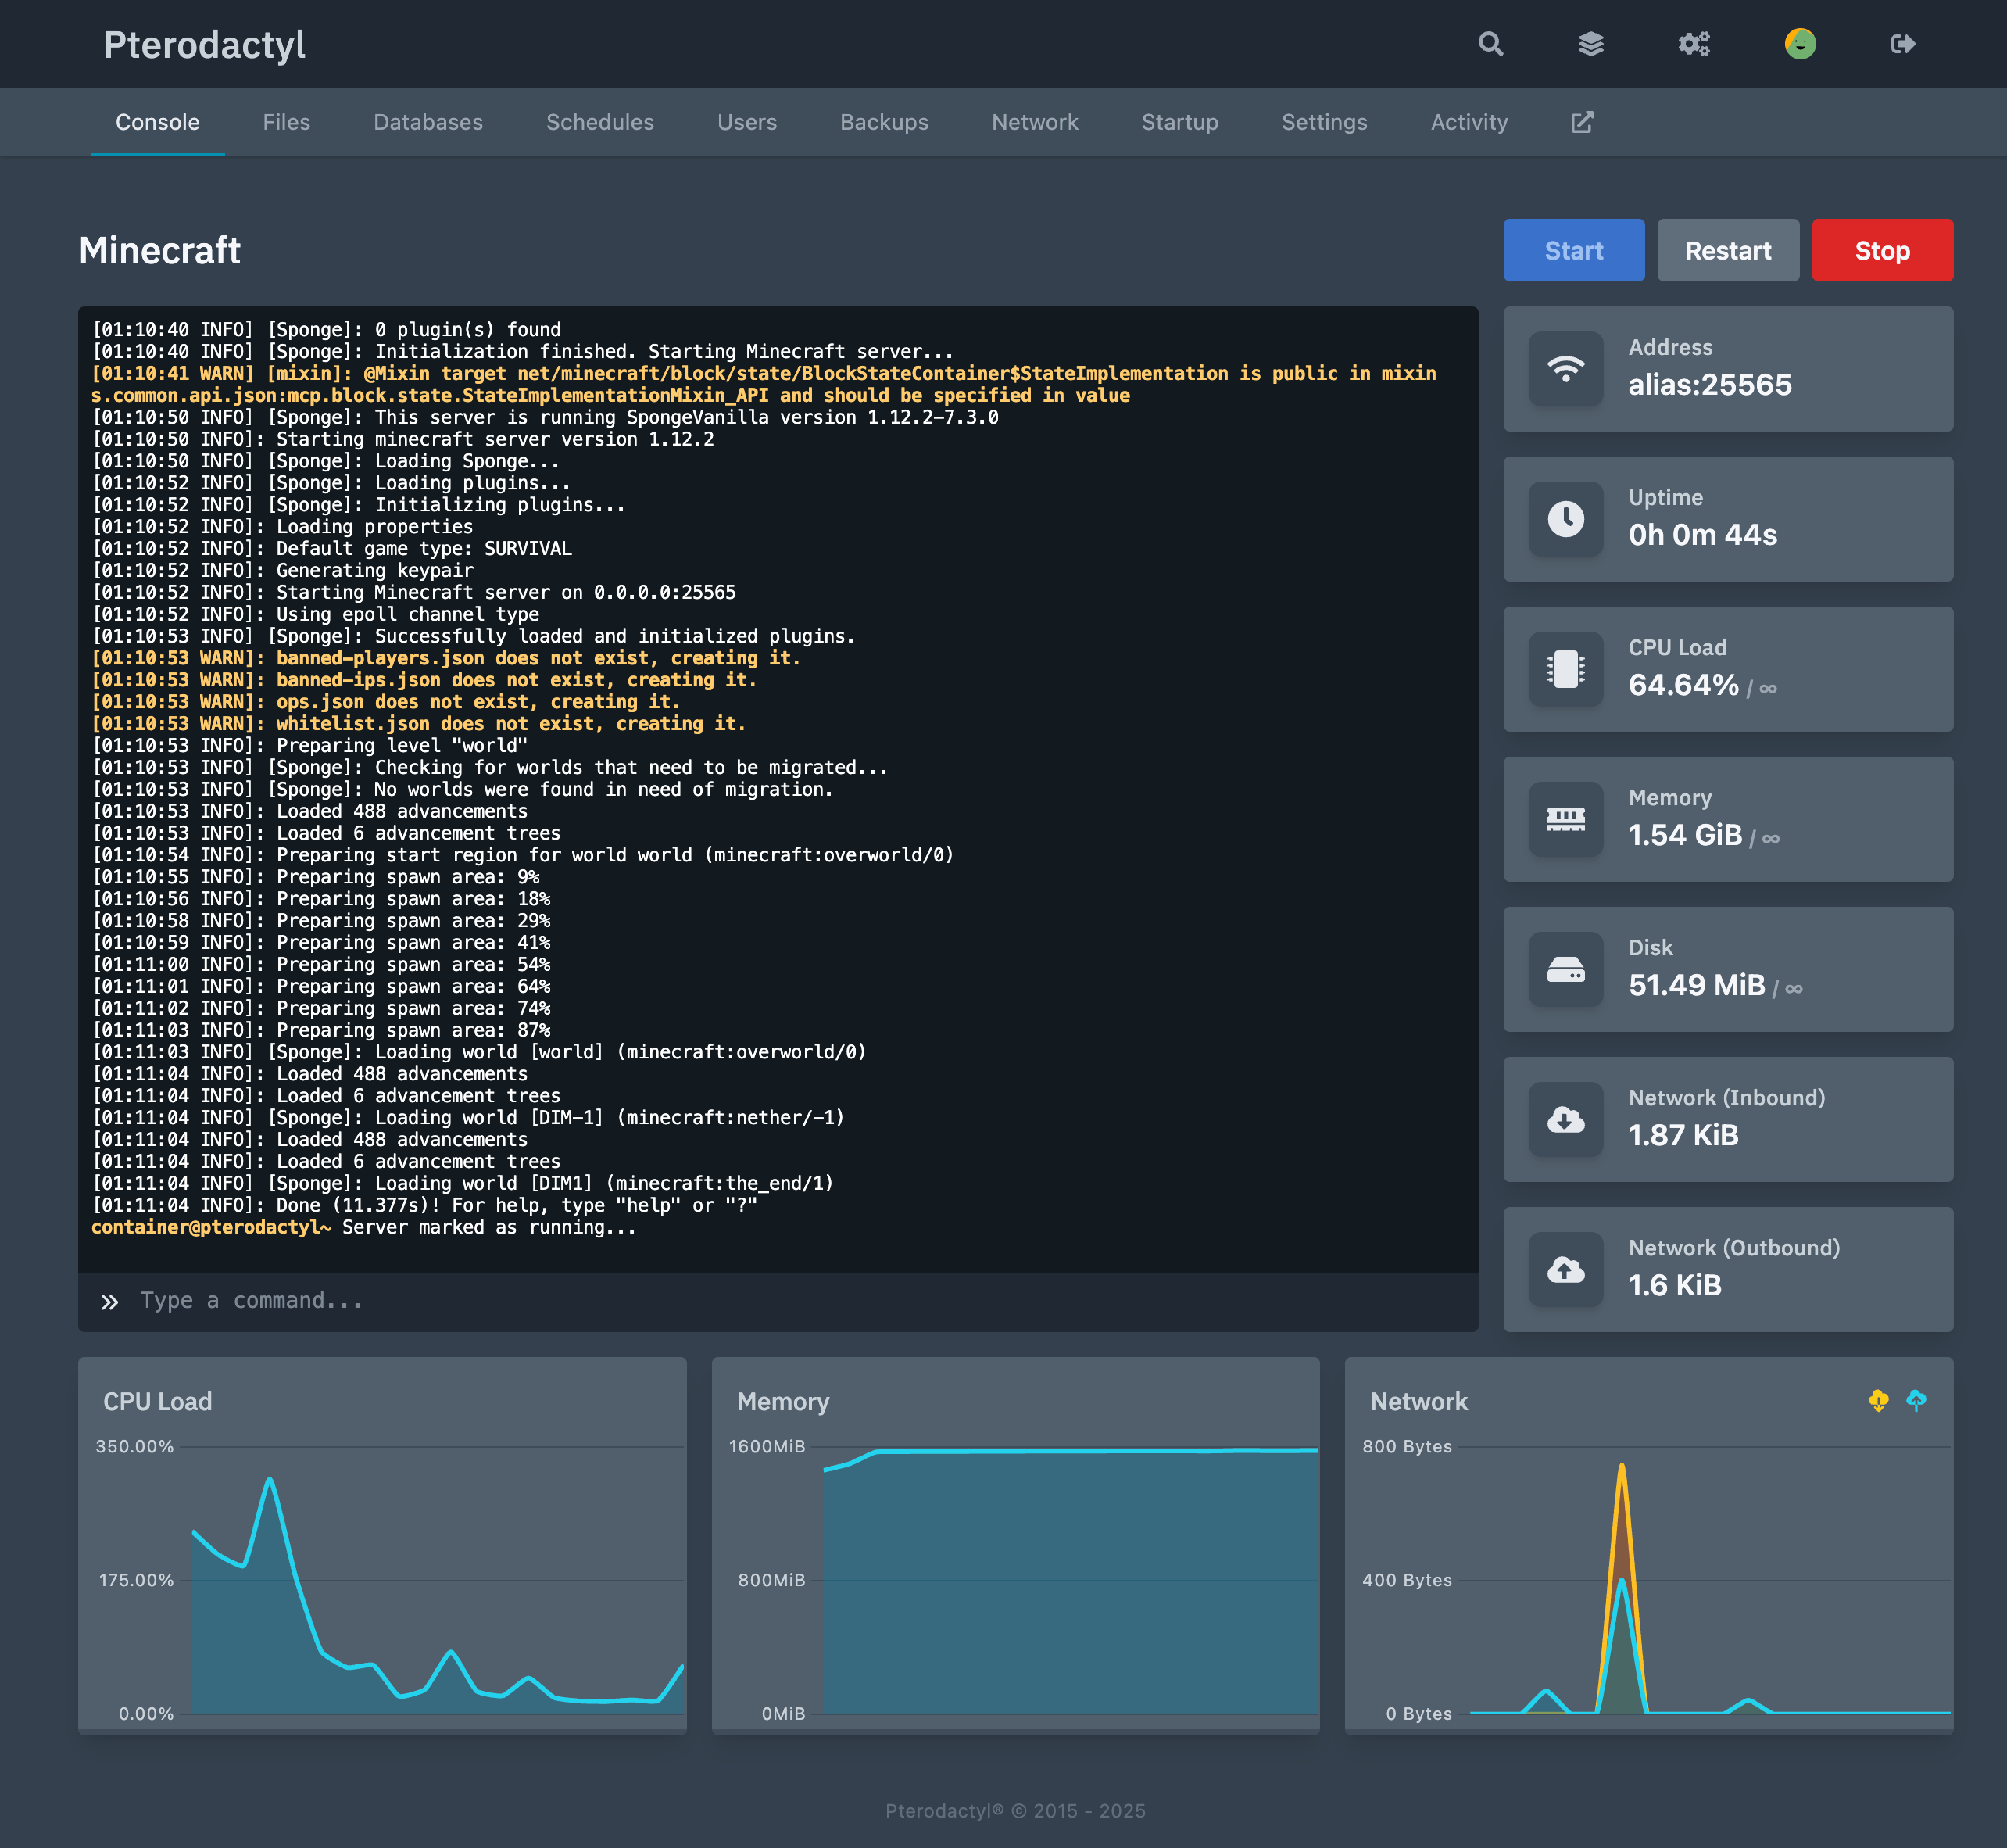Click the yellow inbound legend icon
This screenshot has width=2007, height=1848.
pyautogui.click(x=1878, y=1401)
